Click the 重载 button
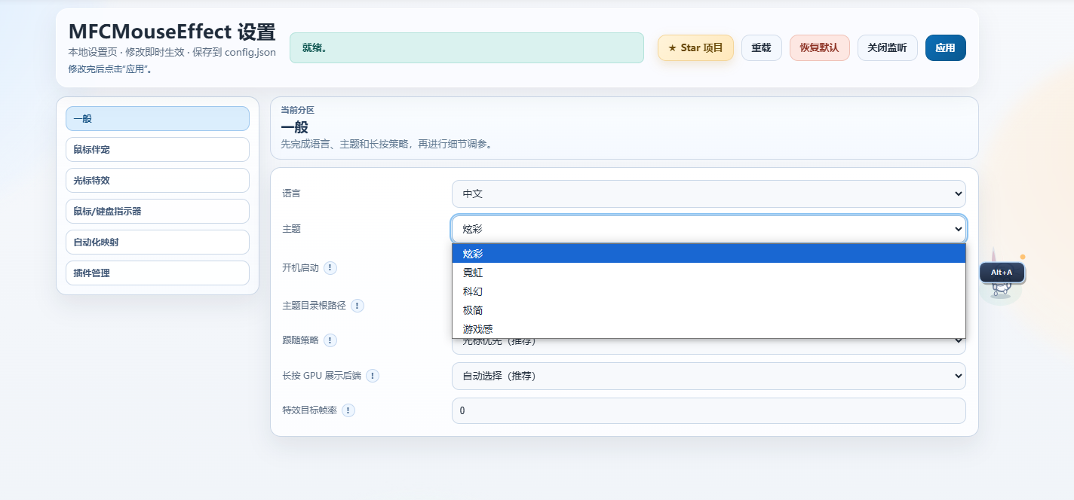This screenshot has height=500, width=1074. [x=761, y=47]
